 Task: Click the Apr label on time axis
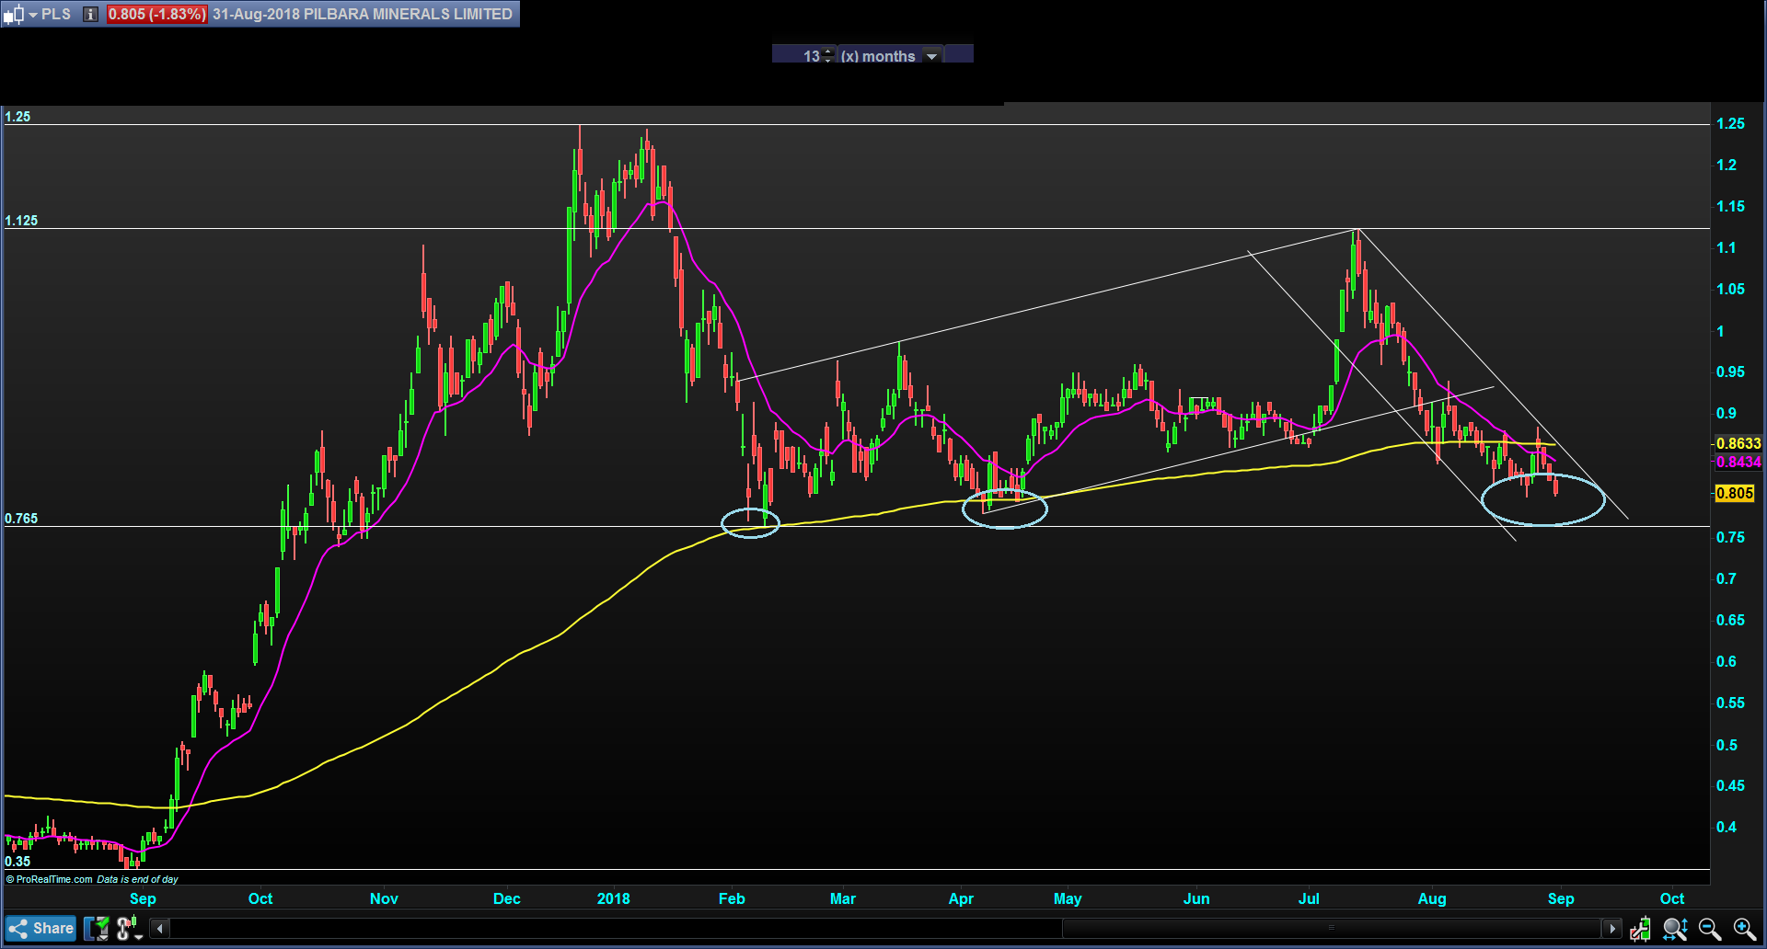[961, 898]
